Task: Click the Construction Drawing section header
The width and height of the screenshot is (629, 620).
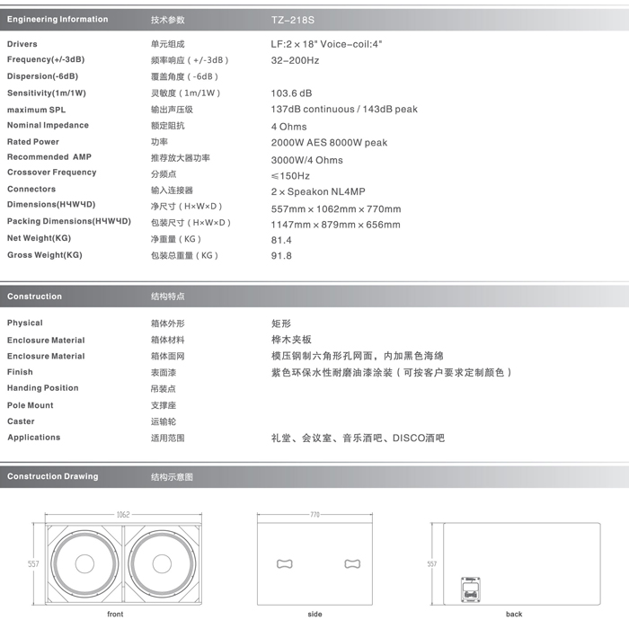Action: pyautogui.click(x=53, y=476)
